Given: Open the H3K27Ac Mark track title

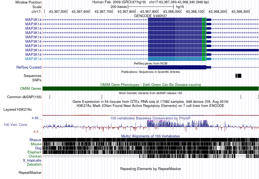Looking at the screenshot, I should click(x=150, y=106).
